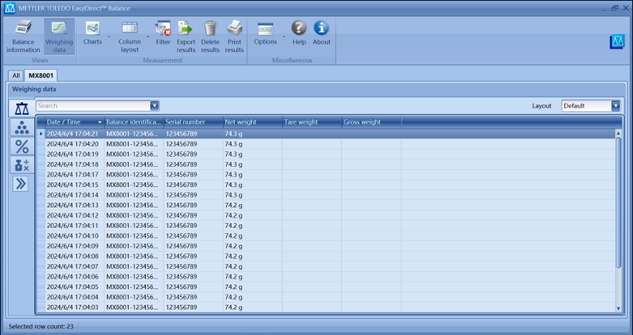The image size is (633, 335).
Task: Click Delete results
Action: 210,36
